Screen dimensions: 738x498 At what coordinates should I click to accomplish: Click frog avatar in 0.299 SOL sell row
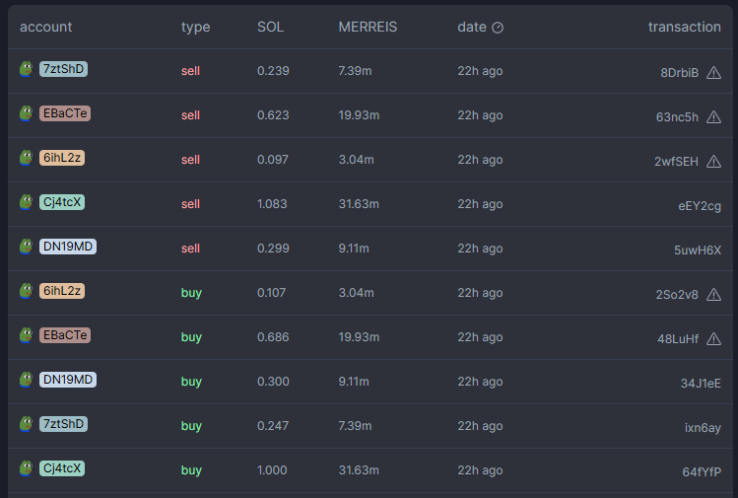click(x=27, y=247)
